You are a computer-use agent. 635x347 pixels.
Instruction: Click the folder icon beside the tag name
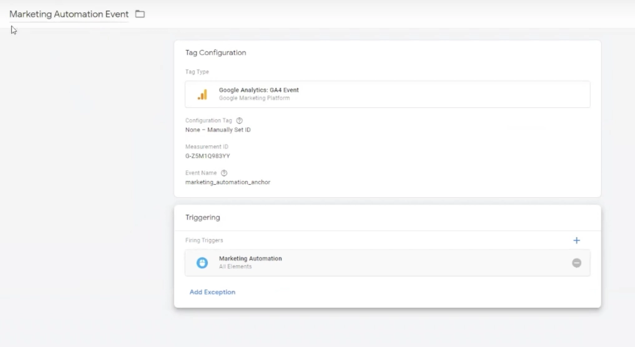(140, 14)
